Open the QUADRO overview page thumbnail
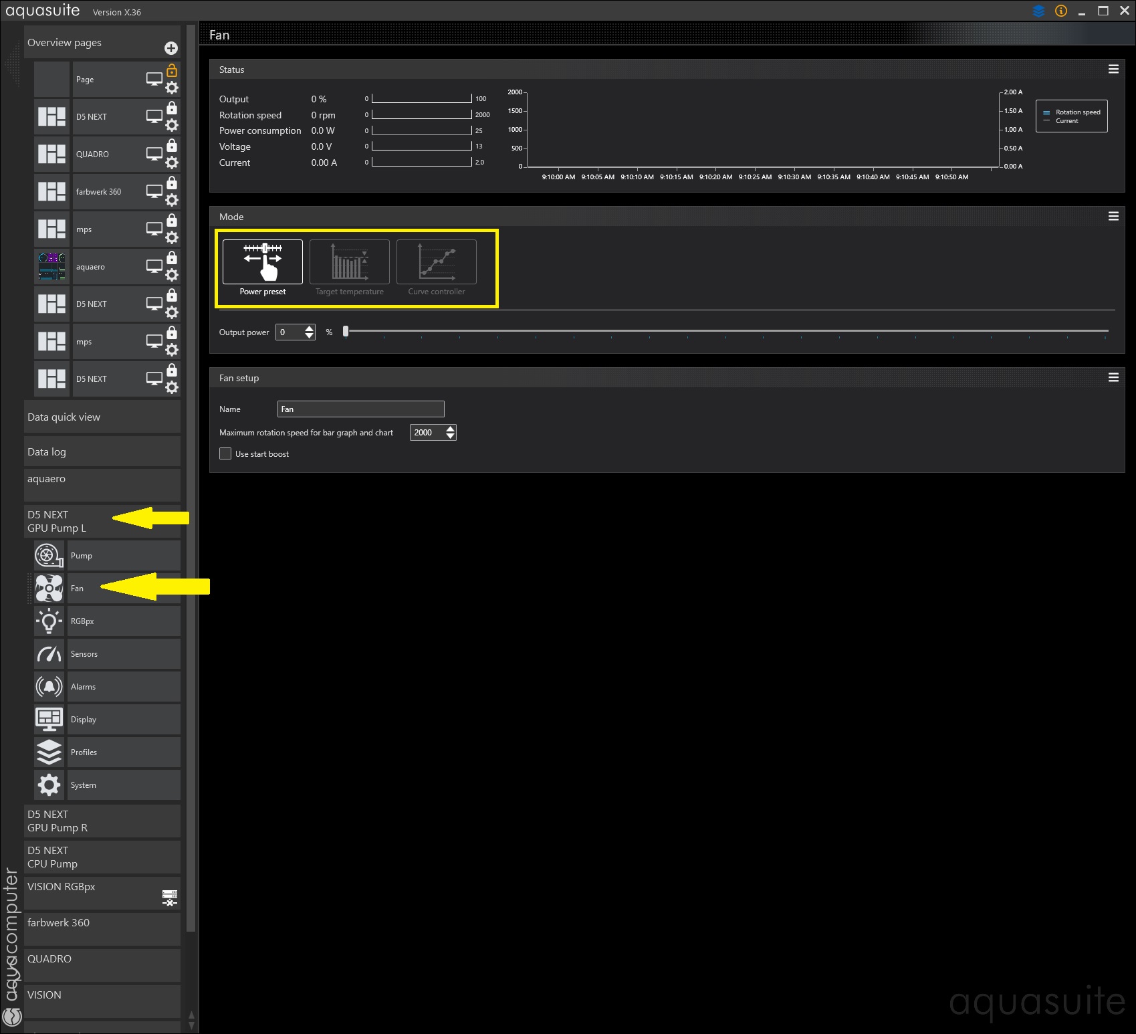The width and height of the screenshot is (1136, 1034). coord(52,154)
